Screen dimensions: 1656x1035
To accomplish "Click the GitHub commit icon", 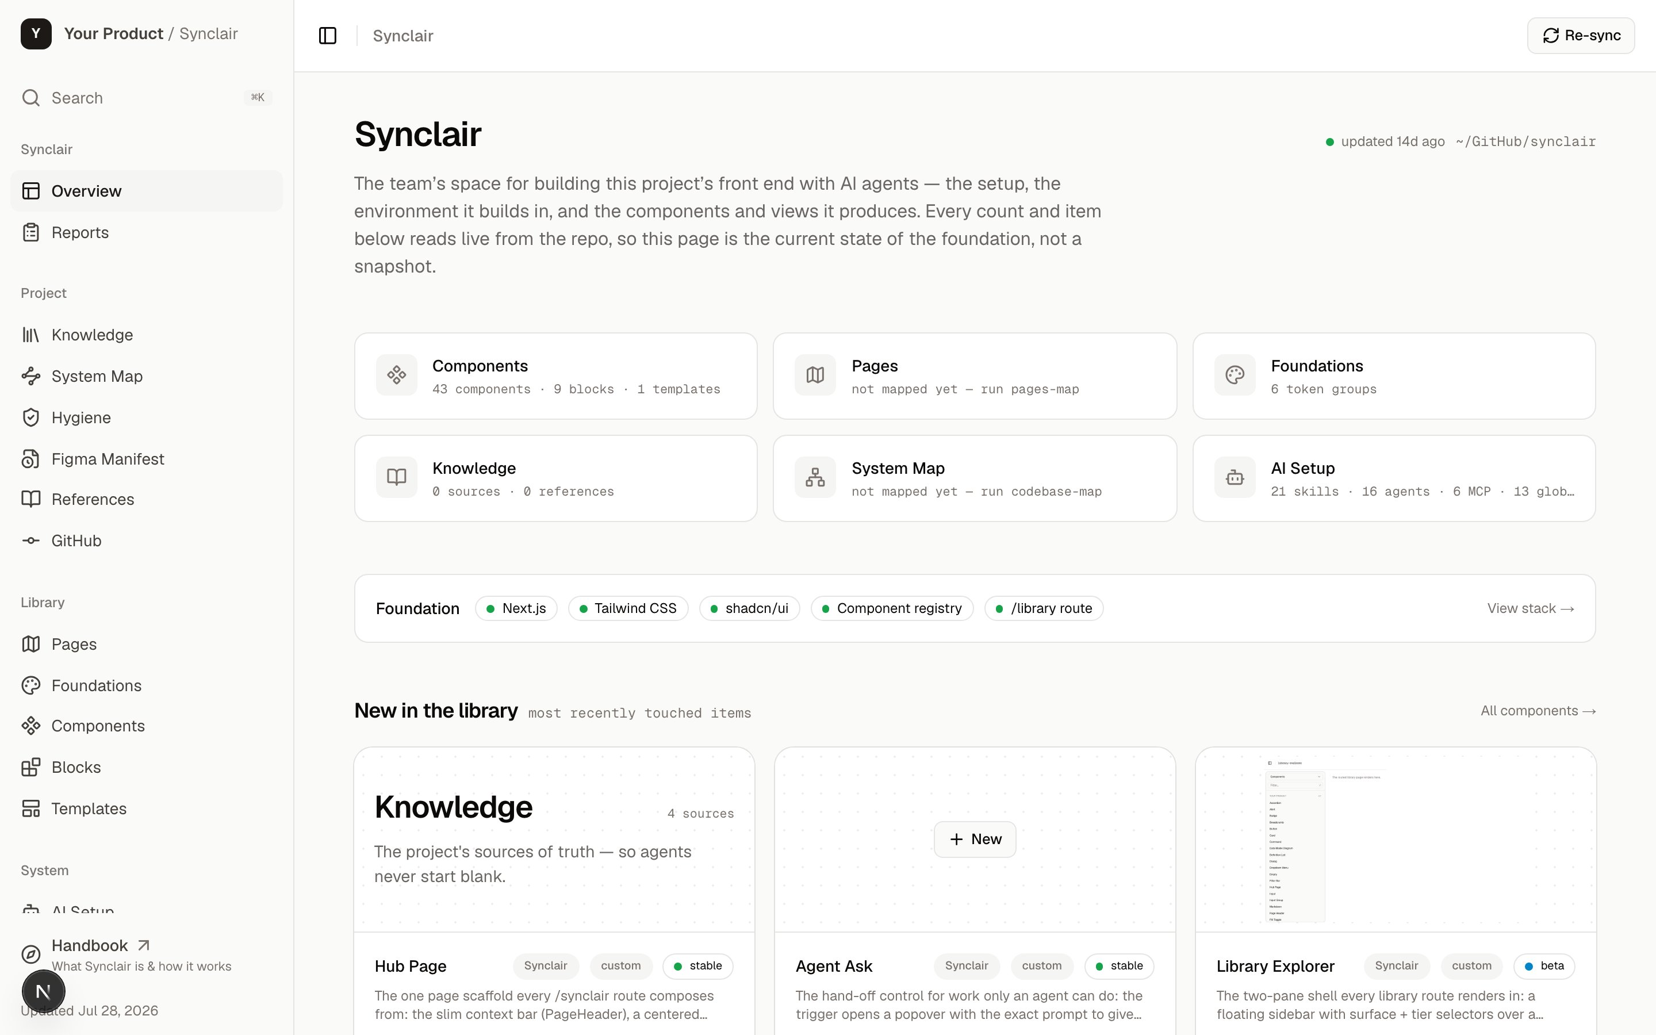I will coord(31,540).
